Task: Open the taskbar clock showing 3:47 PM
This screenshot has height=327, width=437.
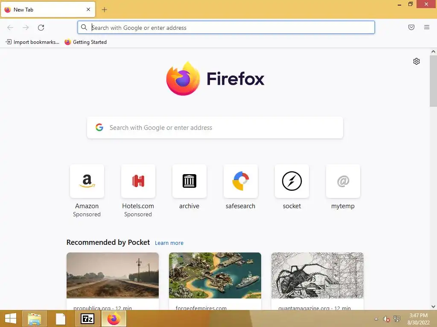Action: tap(418, 319)
